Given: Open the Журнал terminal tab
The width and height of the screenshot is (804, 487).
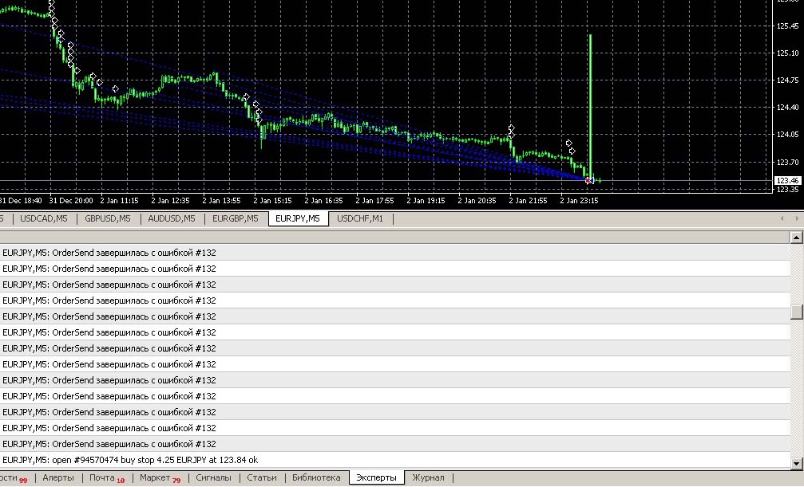Looking at the screenshot, I should (x=428, y=477).
